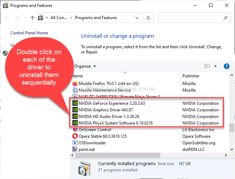Select NVIDIA PhysX System Software 9.19.0218
Screen dimensions: 235x179
[116, 123]
